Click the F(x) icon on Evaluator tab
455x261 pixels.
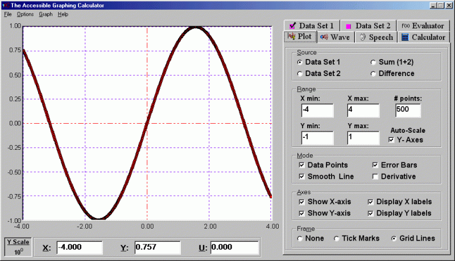406,26
